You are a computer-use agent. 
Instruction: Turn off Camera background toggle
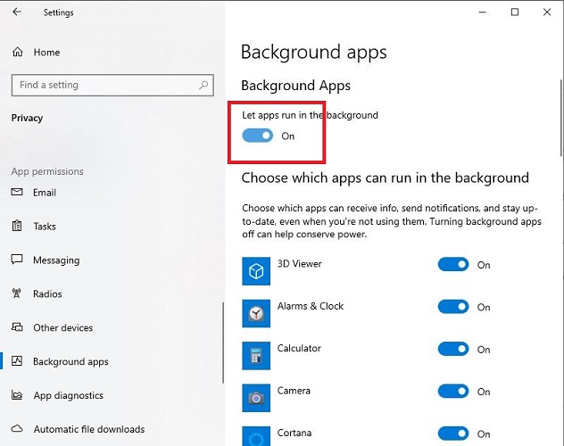(x=453, y=392)
